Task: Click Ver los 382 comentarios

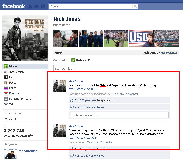Action: (89, 107)
